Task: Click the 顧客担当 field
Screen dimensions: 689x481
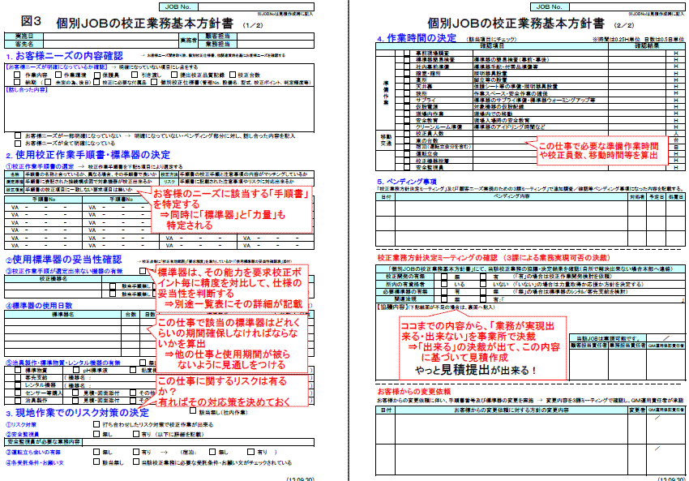Action: 276,36
